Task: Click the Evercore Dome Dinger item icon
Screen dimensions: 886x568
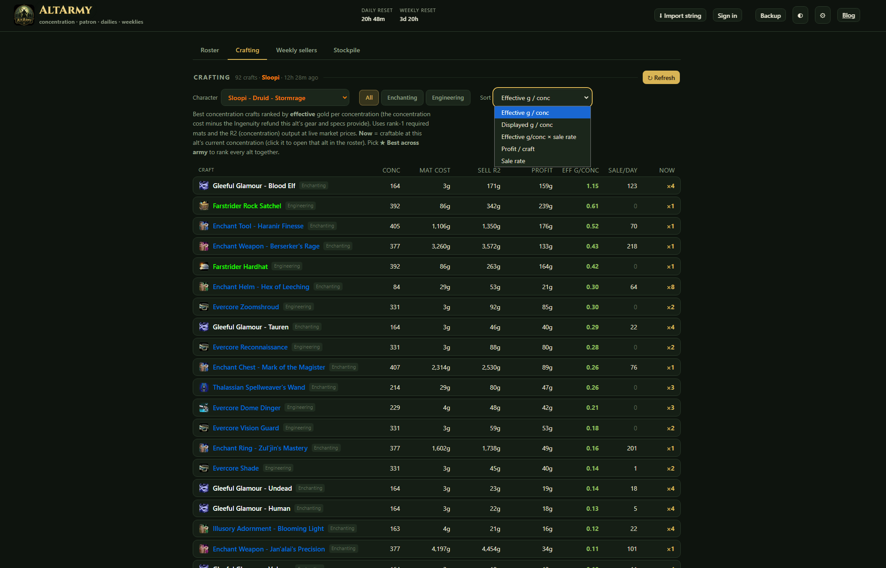Action: click(204, 408)
